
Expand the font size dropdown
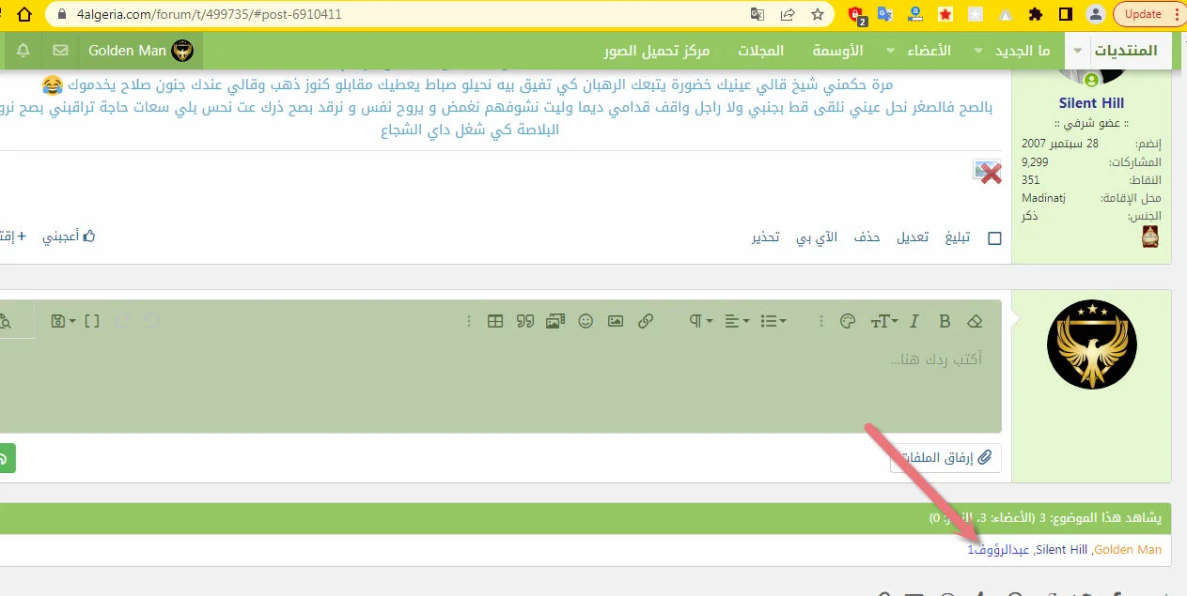coord(883,321)
